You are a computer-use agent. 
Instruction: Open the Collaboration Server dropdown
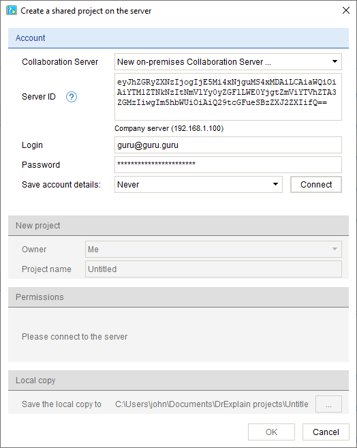pyautogui.click(x=228, y=62)
